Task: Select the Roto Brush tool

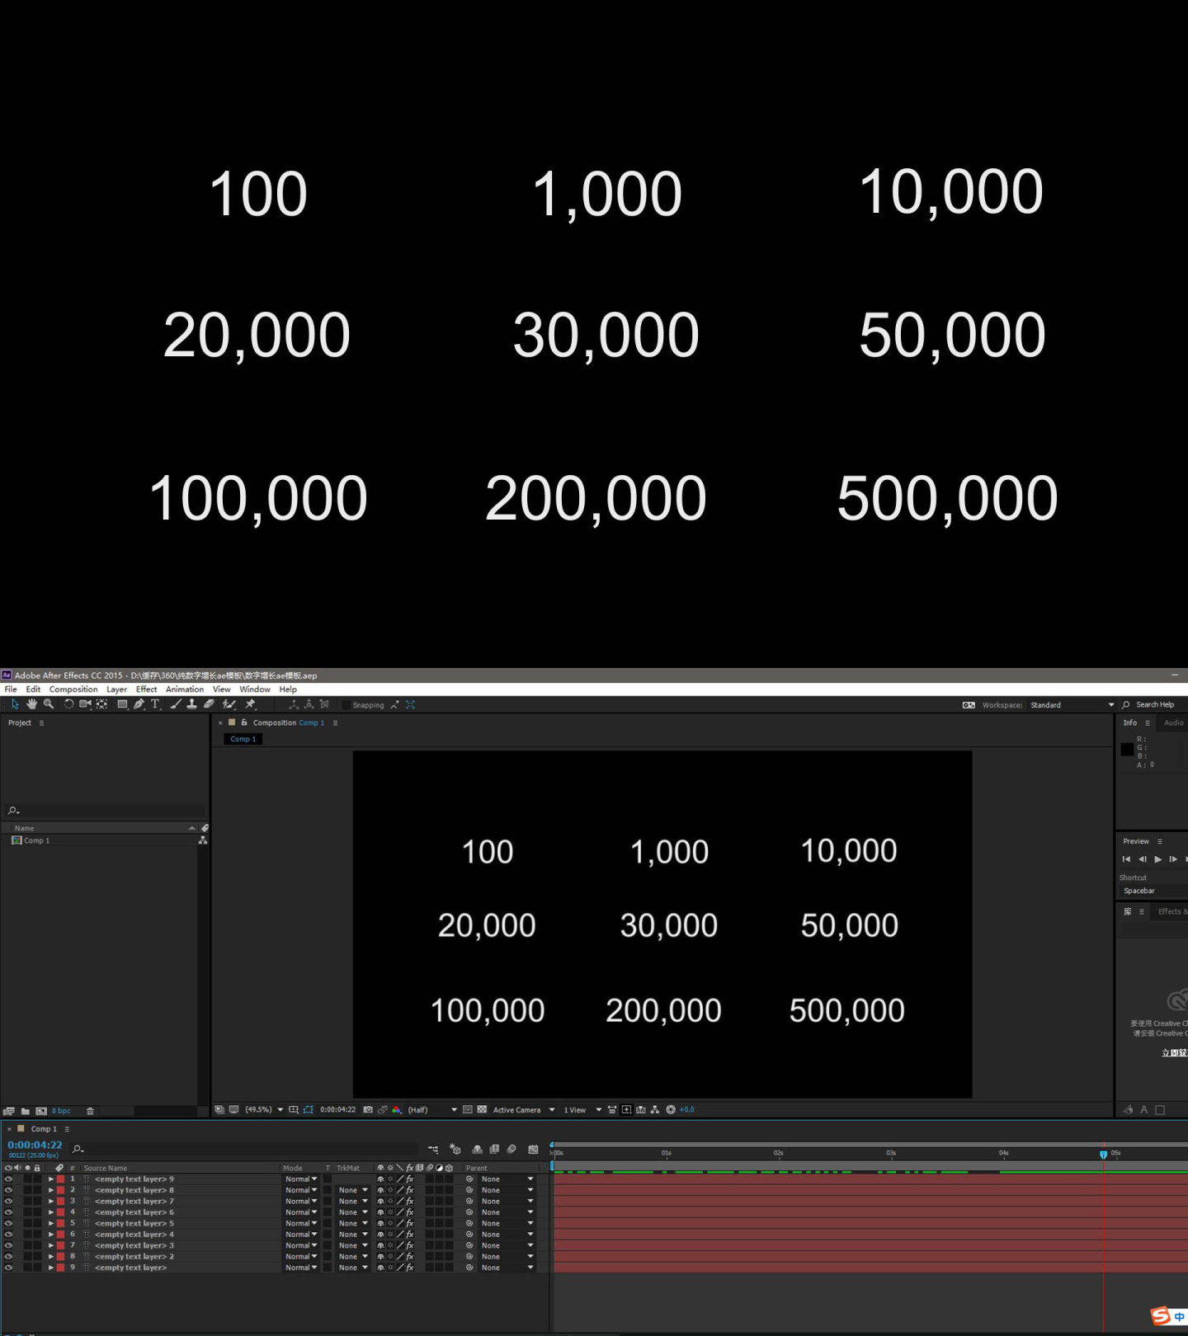Action: [229, 704]
